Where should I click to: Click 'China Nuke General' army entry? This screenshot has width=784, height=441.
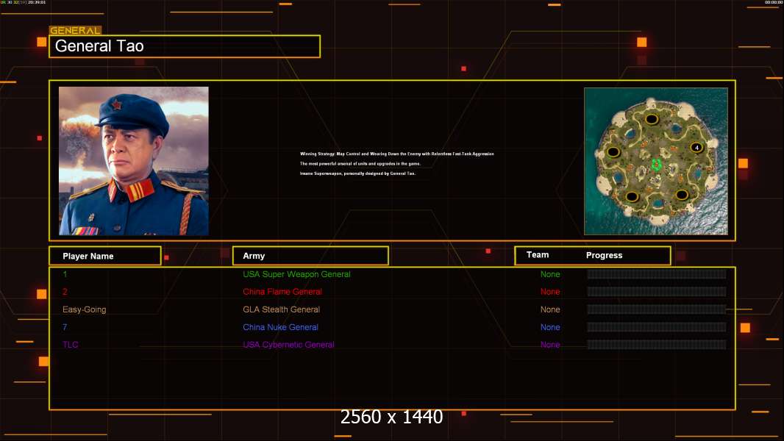(280, 327)
